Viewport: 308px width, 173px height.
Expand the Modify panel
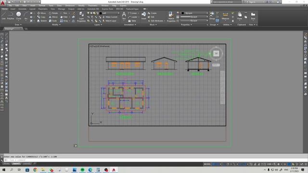(56, 25)
